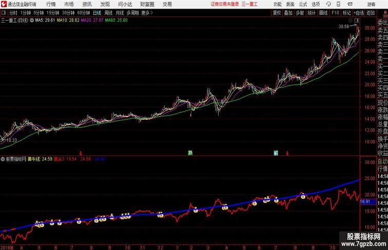
Task: Select the 月线 monthly period
Action: tap(120, 13)
